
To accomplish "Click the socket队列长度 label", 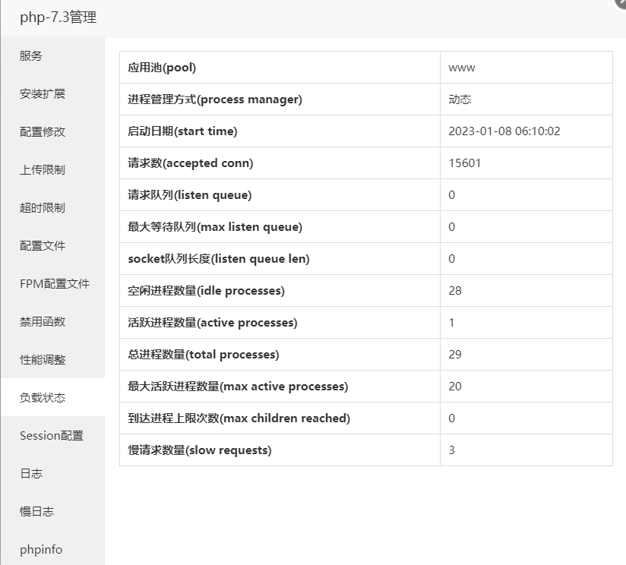I will (x=218, y=259).
